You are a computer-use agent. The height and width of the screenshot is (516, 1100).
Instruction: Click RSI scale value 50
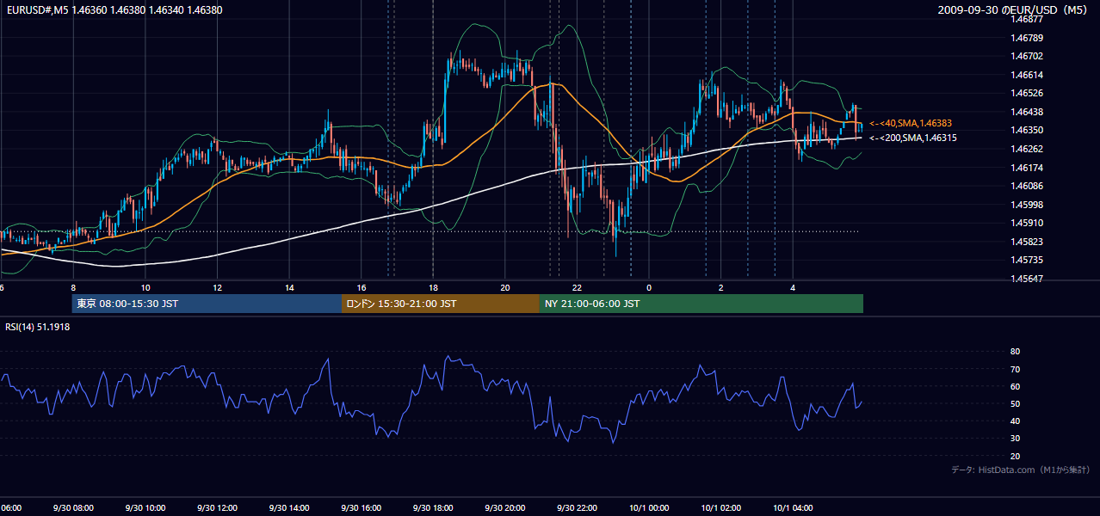(x=1016, y=403)
